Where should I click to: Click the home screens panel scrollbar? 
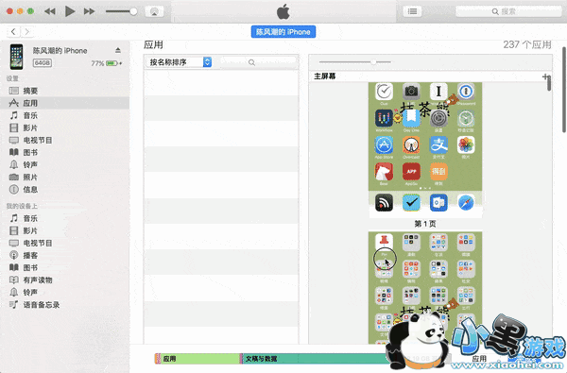pos(549,84)
